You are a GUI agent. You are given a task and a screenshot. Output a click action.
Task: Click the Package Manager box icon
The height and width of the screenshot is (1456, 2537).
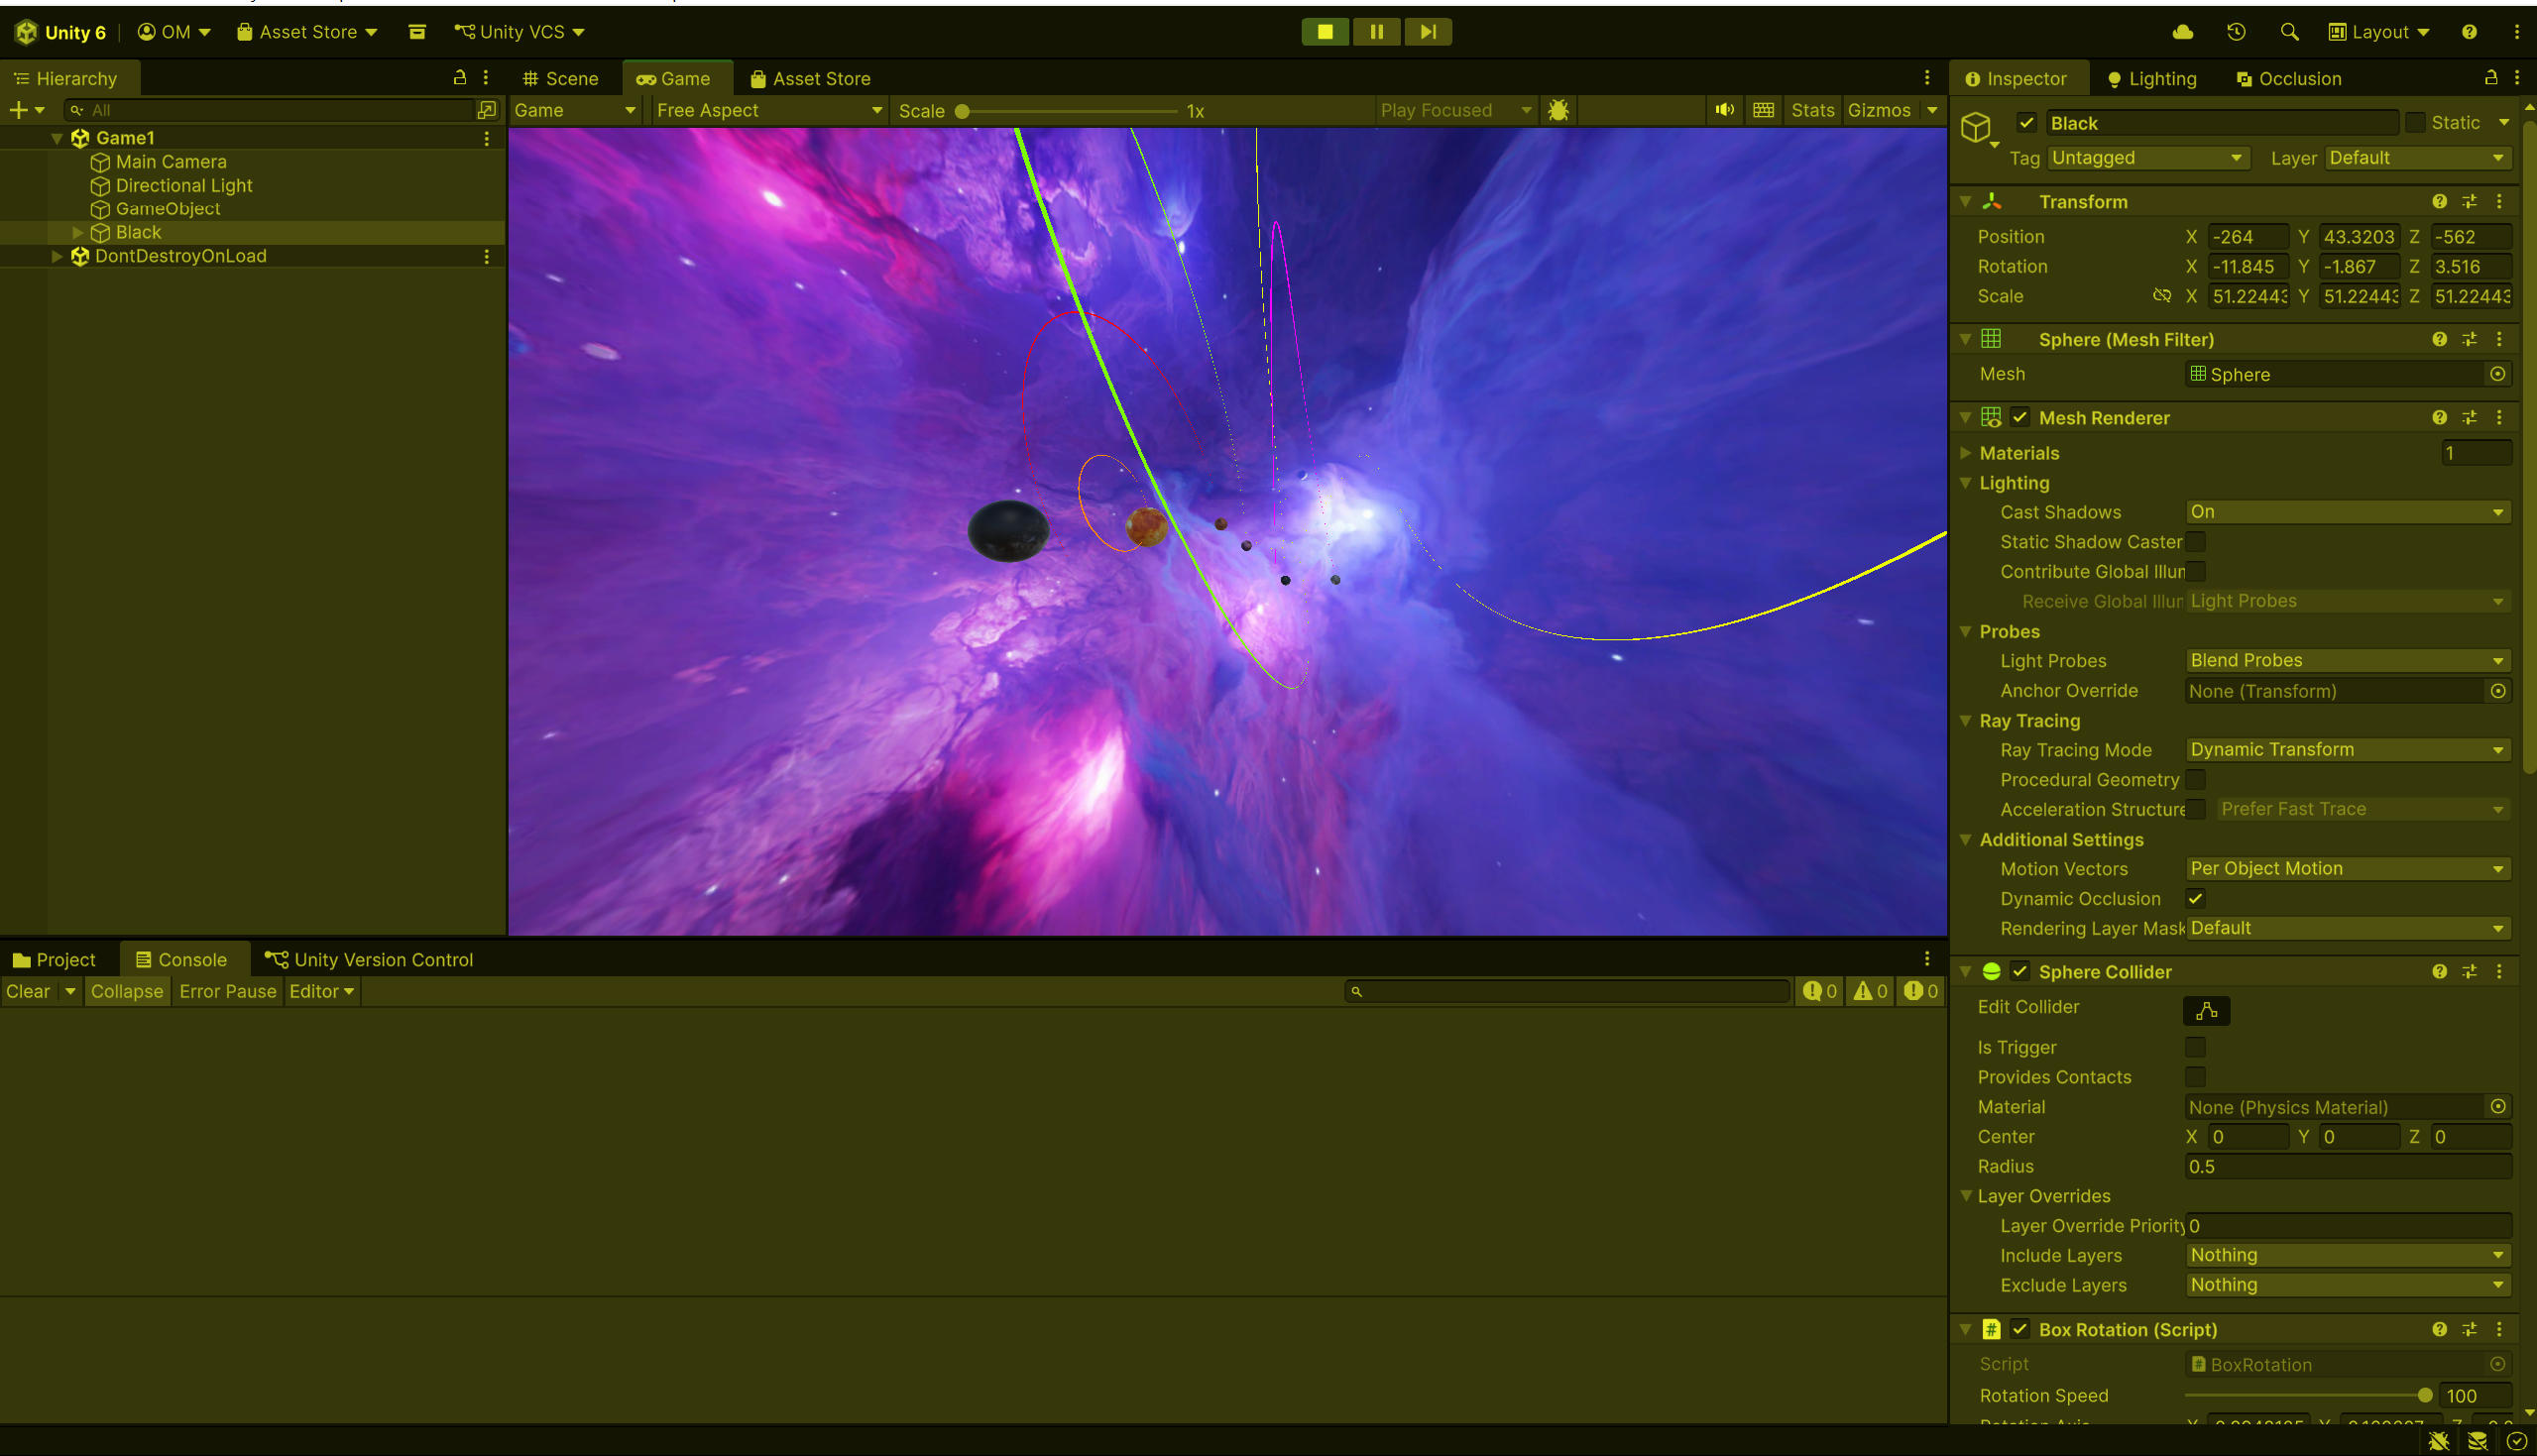(417, 32)
